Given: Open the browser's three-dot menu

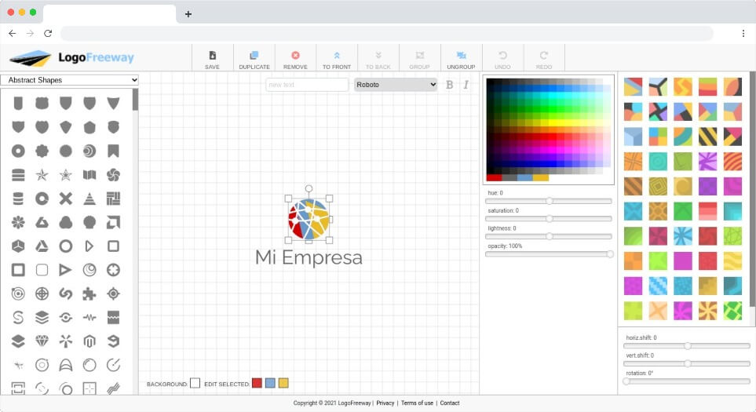Looking at the screenshot, I should 743,33.
